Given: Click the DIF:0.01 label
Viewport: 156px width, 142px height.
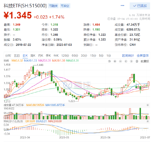Looking at the screenshot, I should pyautogui.click(x=30, y=121).
